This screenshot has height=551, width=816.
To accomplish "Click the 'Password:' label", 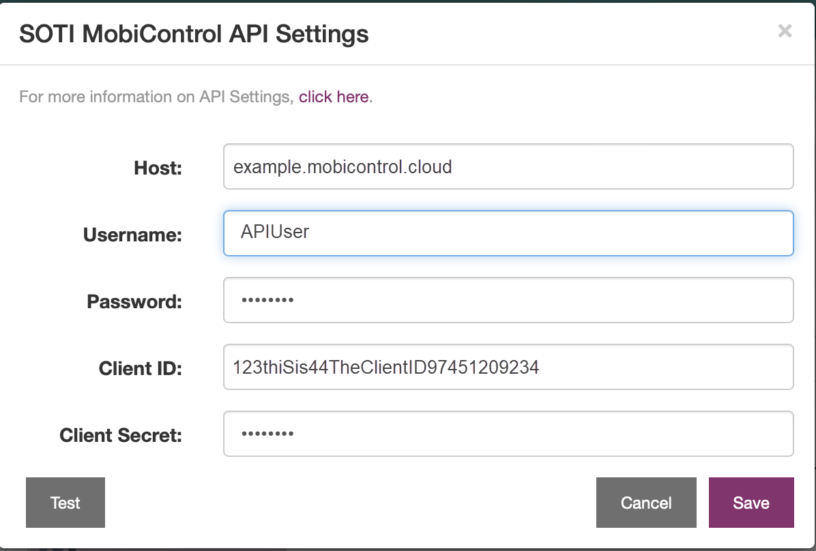I will (x=134, y=302).
